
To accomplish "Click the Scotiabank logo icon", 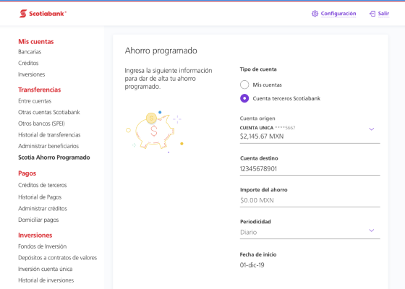I will coord(23,14).
